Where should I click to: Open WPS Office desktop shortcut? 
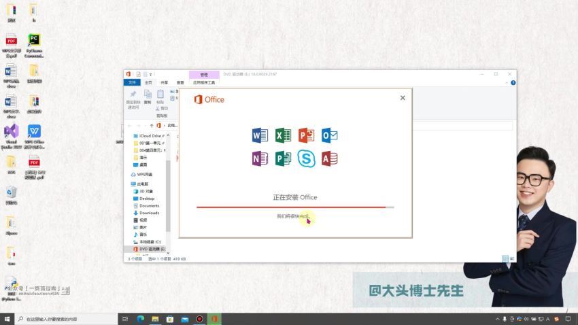point(34,137)
